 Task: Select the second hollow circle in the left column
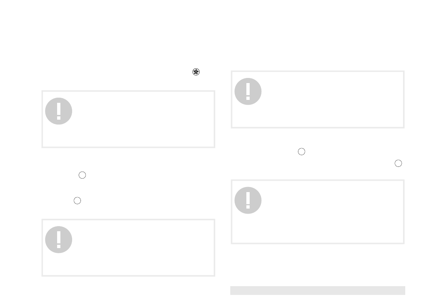(x=77, y=201)
